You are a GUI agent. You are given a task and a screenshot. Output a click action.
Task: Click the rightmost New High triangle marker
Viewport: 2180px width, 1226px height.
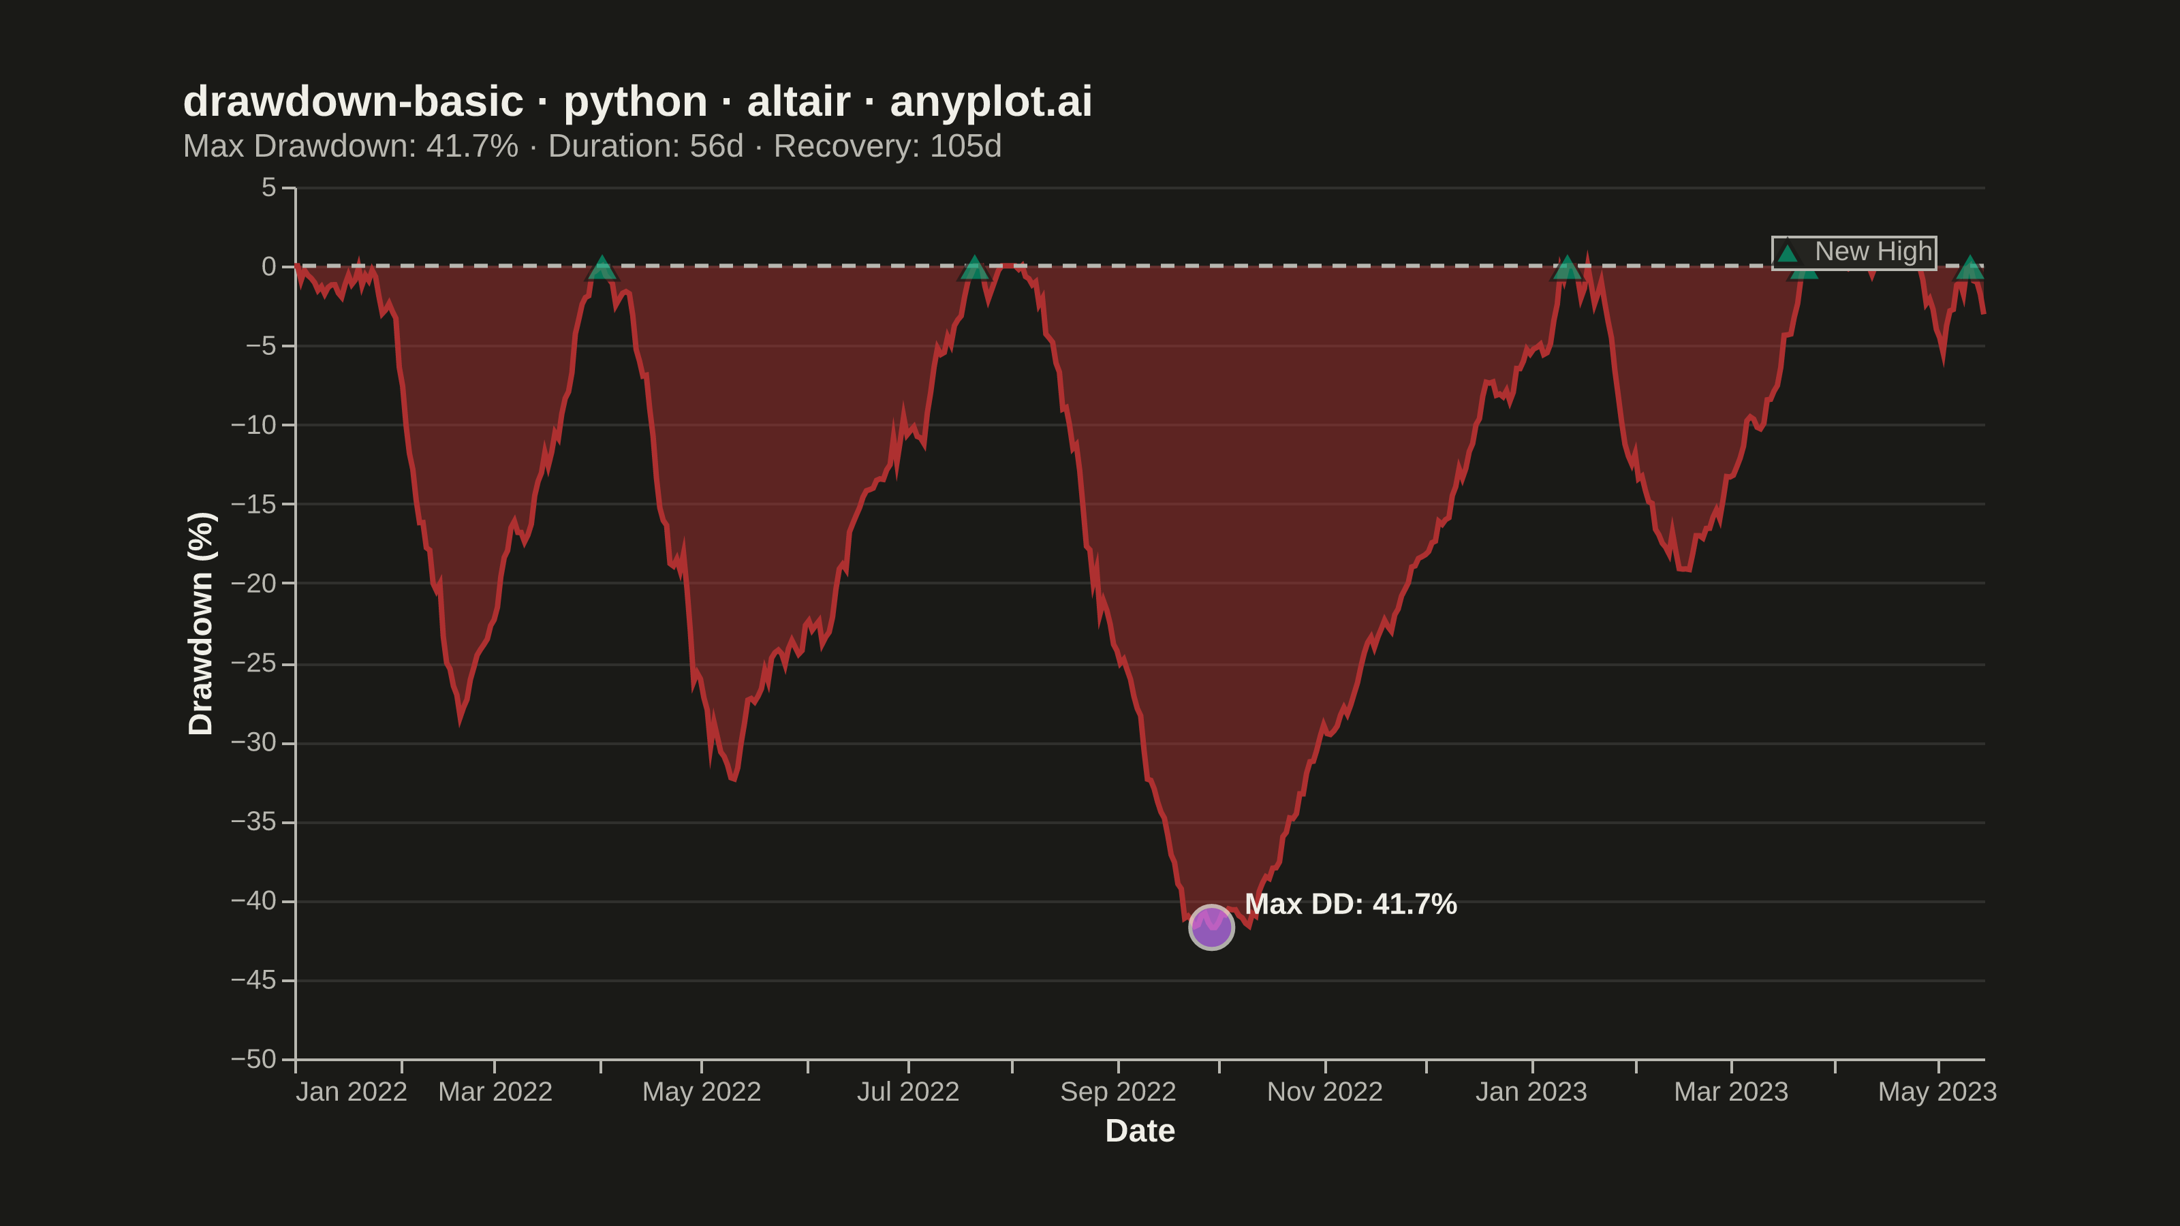(1969, 268)
